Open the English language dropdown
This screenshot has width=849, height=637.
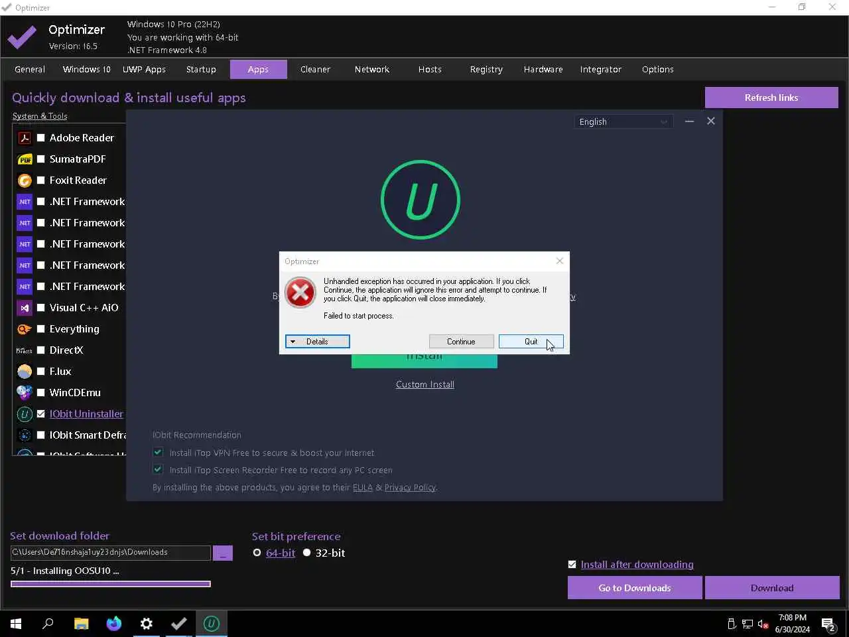(623, 122)
